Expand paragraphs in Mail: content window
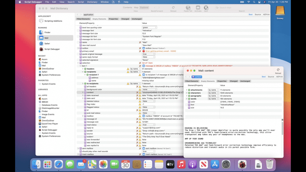Screen dimensions: 306x172 pos(186,96)
